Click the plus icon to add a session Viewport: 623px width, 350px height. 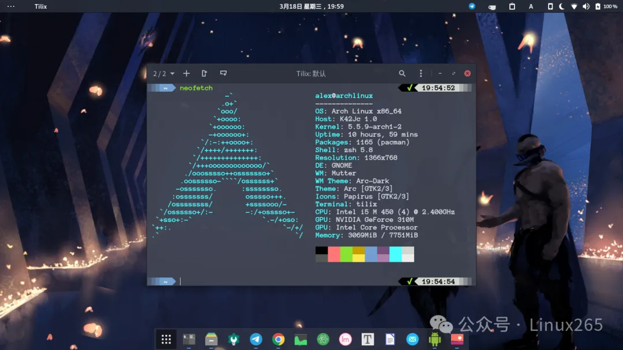tap(186, 73)
